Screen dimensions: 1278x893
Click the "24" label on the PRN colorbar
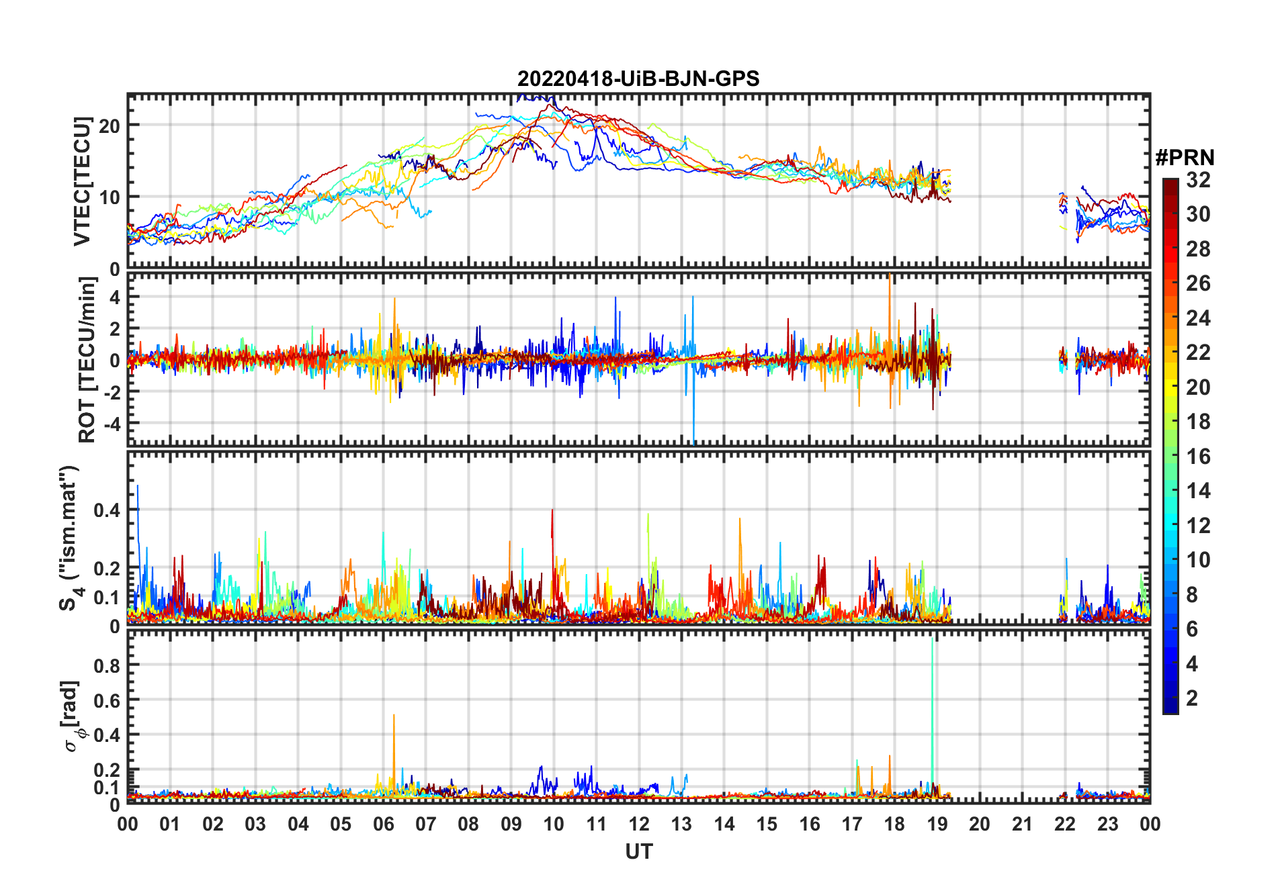pos(1198,318)
